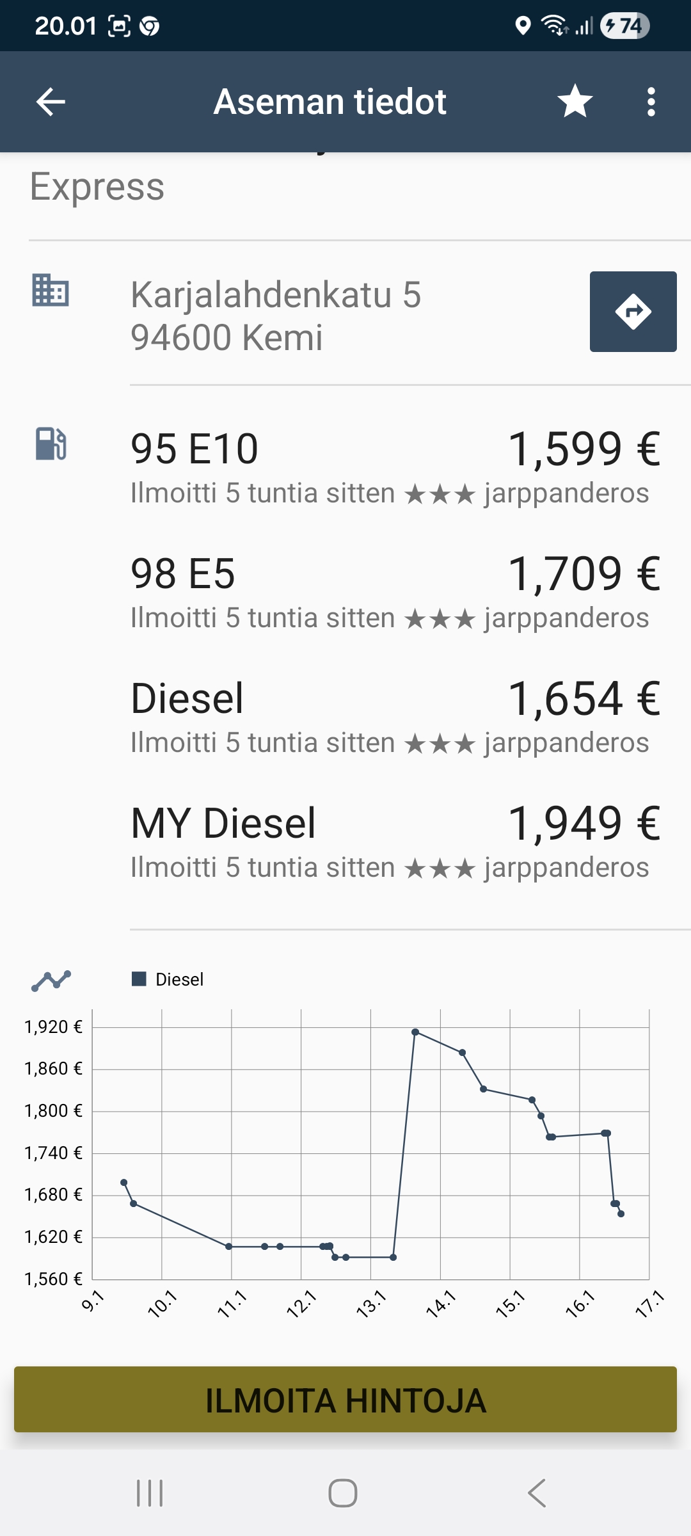Tap the back arrow in header

coord(51,102)
